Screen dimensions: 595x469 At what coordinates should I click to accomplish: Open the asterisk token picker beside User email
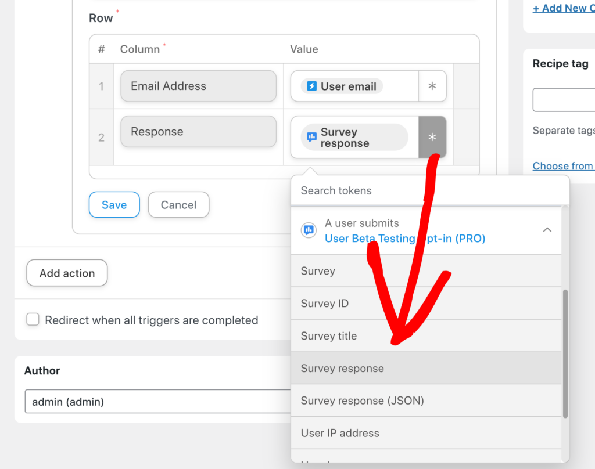432,85
